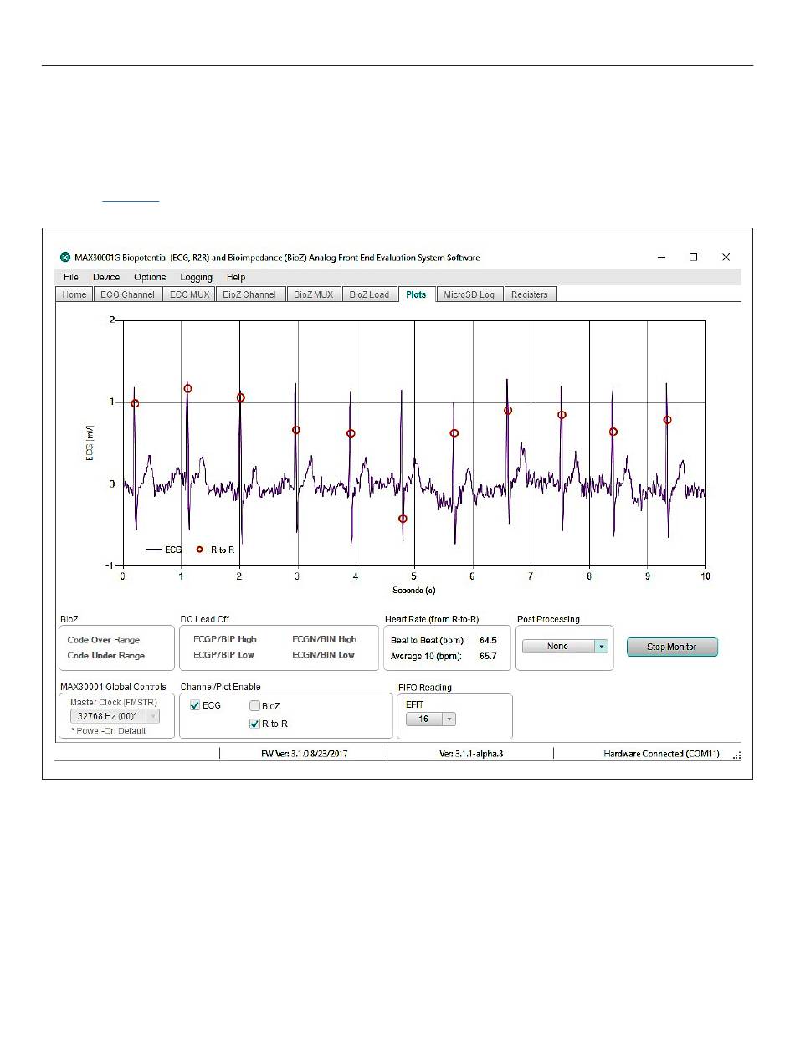This screenshot has height=1049, width=795.
Task: Switch to the BioZ Channel tab
Action: [x=248, y=294]
